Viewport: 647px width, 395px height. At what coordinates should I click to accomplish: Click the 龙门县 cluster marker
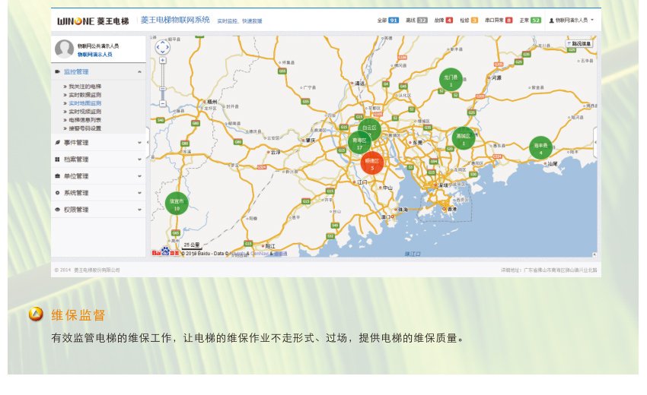[451, 80]
